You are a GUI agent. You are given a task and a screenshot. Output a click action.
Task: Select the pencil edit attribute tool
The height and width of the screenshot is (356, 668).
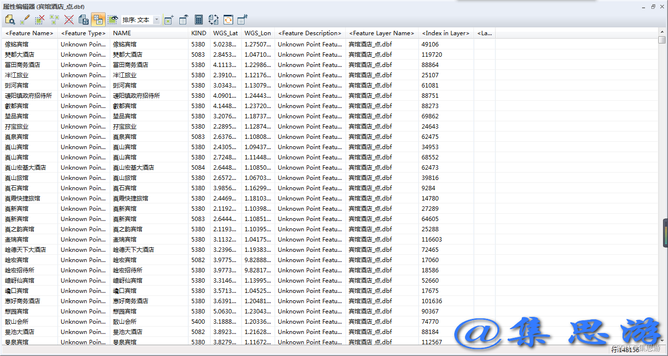tap(25, 20)
